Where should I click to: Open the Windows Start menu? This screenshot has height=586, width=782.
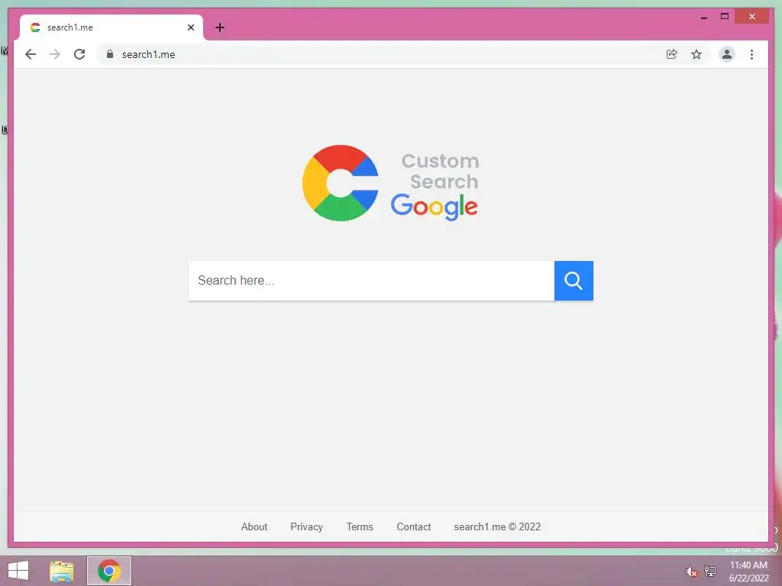(x=18, y=571)
